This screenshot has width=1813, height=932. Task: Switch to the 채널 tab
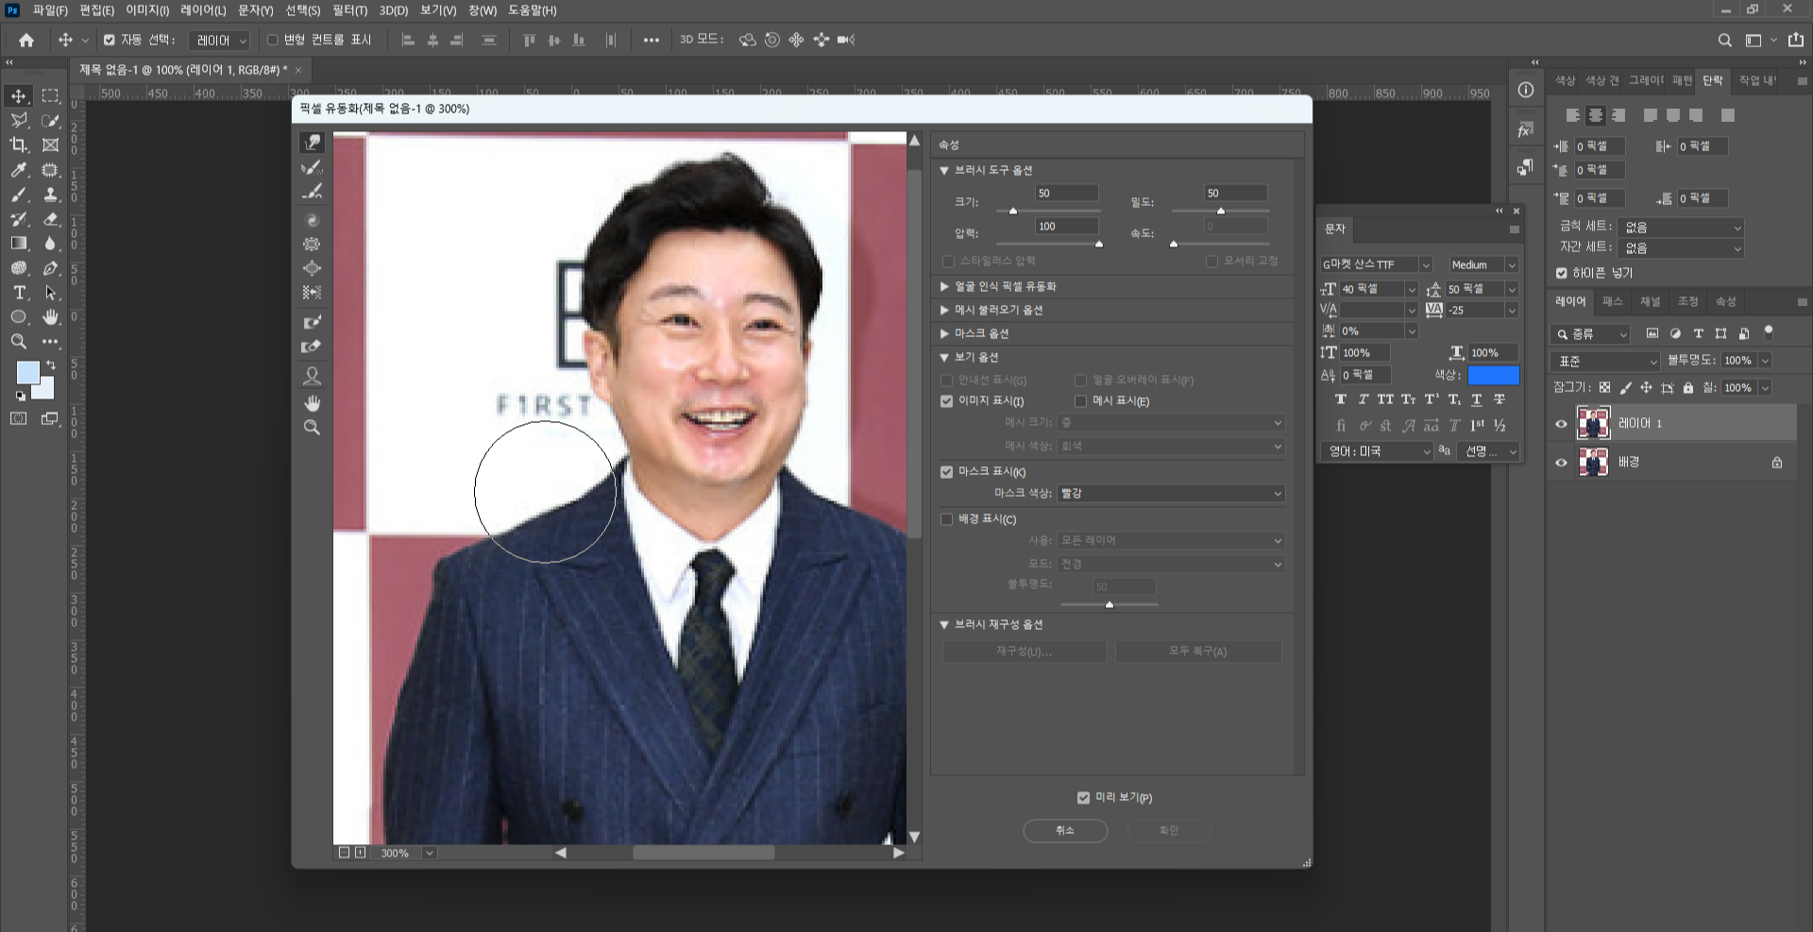click(1649, 301)
